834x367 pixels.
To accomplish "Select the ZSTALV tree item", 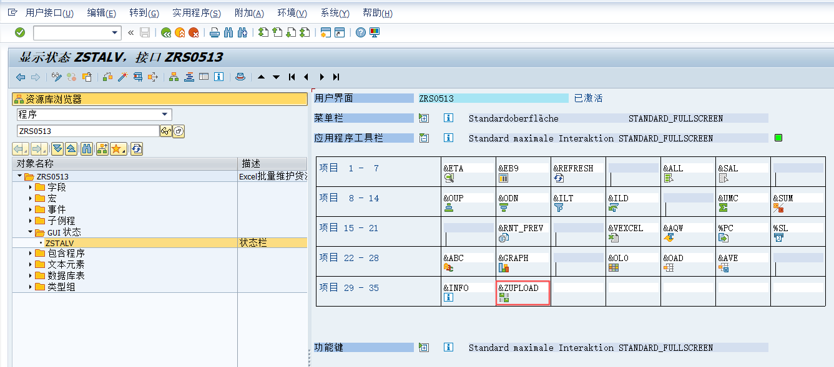I will 59,243.
